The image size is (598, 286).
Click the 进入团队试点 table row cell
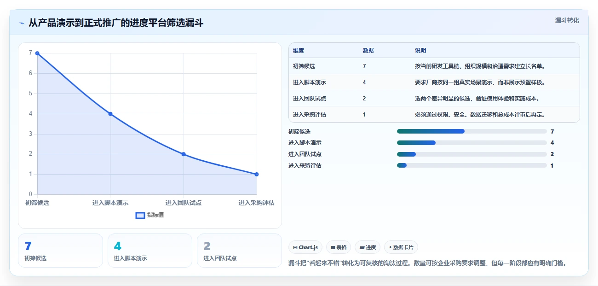pyautogui.click(x=310, y=99)
